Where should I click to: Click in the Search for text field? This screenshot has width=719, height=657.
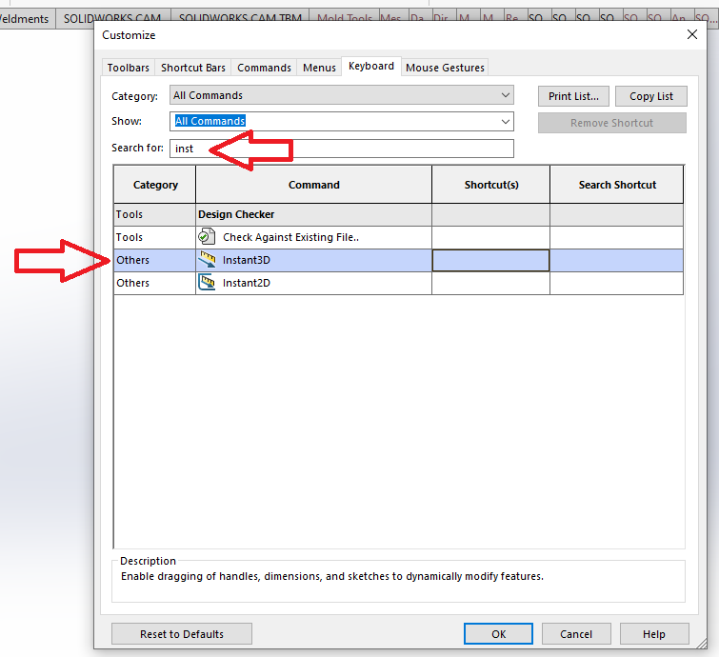tap(343, 149)
